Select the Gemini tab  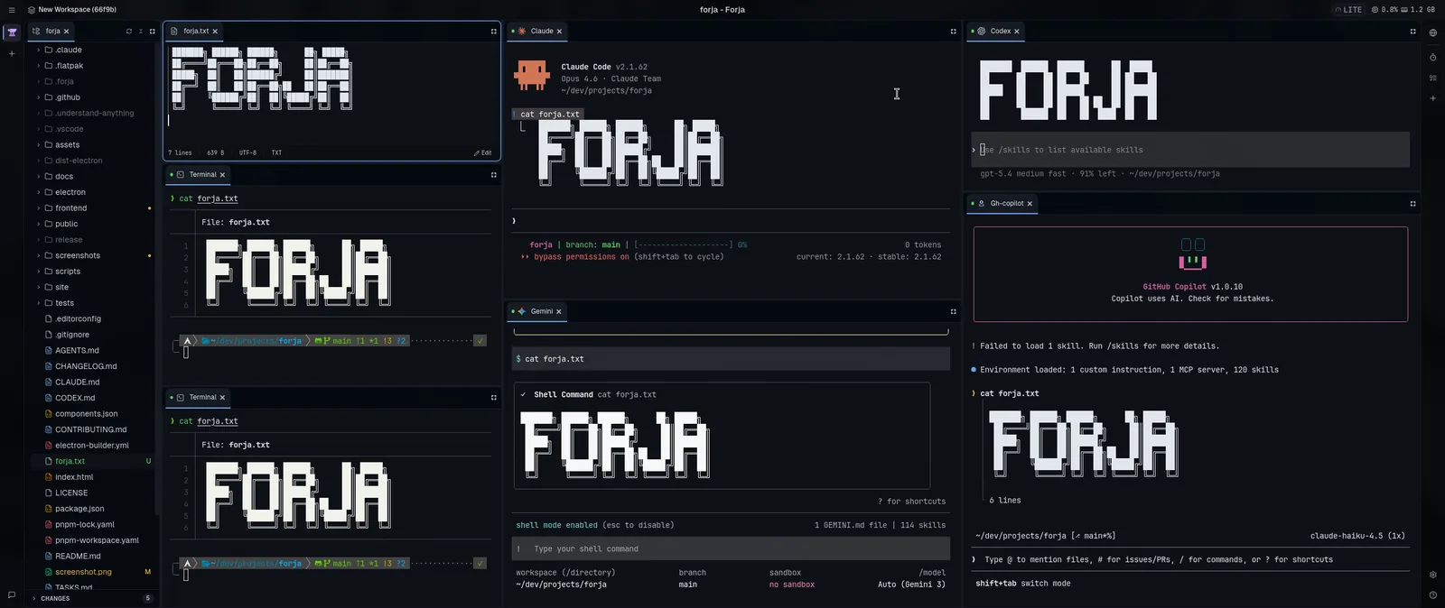536,311
